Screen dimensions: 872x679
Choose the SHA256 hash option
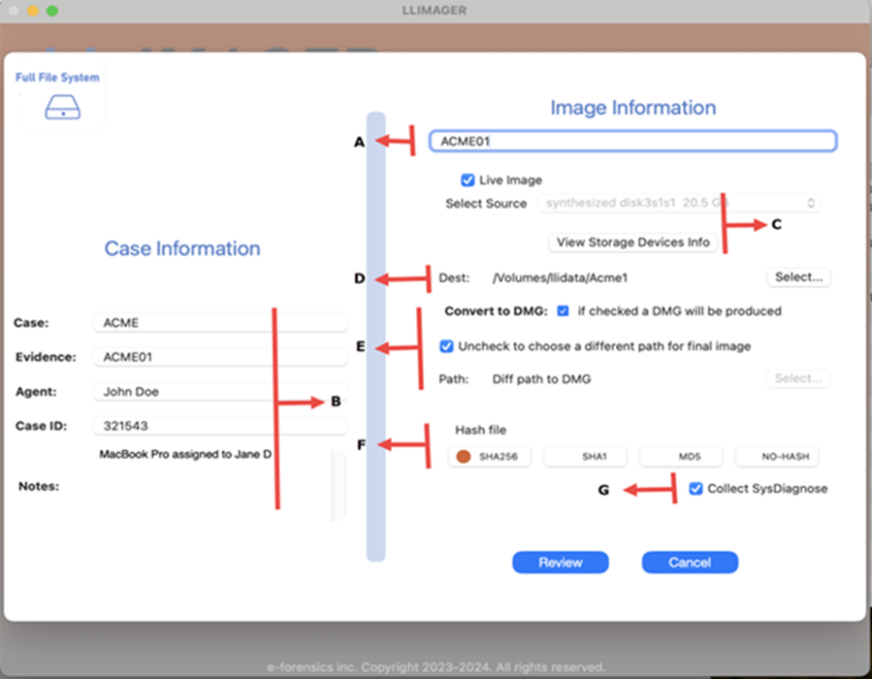(x=490, y=456)
